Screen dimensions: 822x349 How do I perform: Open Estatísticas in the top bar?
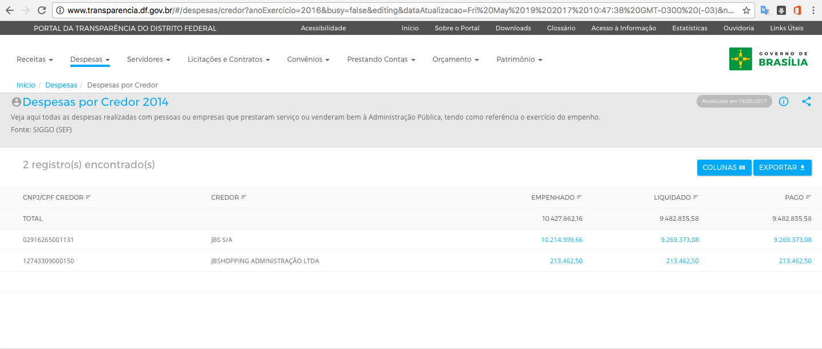689,28
